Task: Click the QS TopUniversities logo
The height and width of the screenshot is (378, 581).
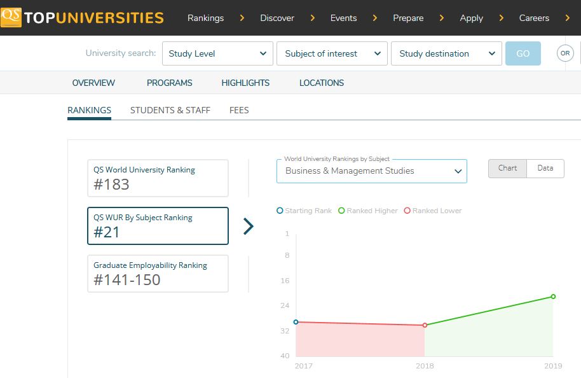Action: [82, 17]
